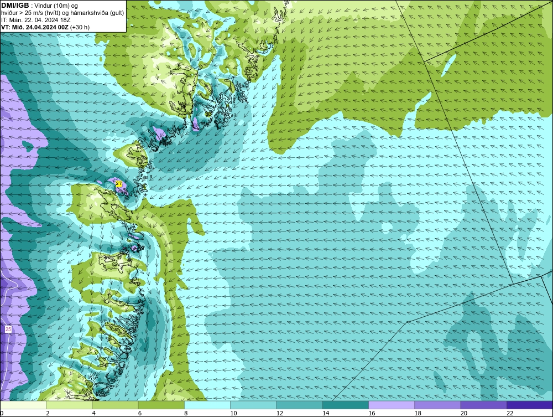Select the 20–22 m/s violet legend swatch
The width and height of the screenshot is (553, 417).
click(483, 405)
